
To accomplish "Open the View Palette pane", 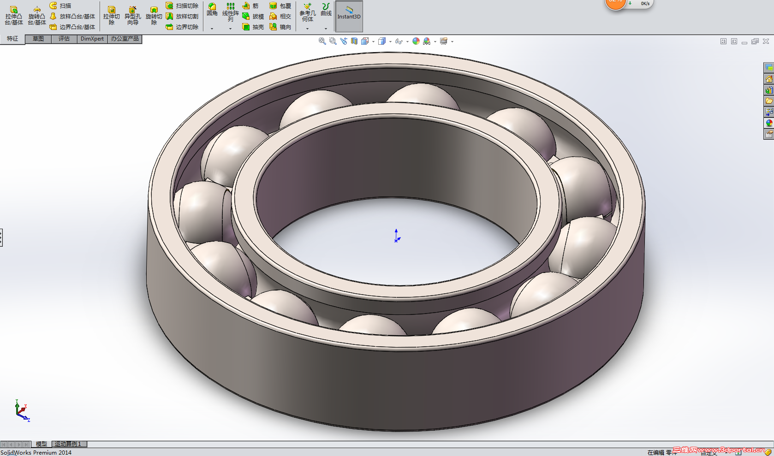I will [x=769, y=112].
